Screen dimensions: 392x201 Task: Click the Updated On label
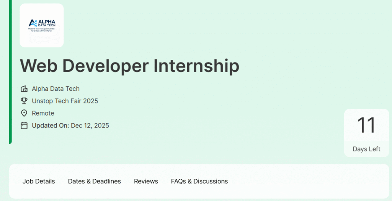(50, 125)
